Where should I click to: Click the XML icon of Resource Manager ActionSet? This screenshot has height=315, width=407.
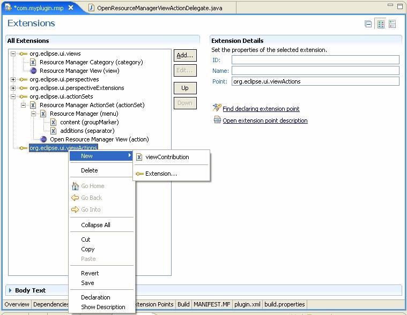tap(33, 105)
